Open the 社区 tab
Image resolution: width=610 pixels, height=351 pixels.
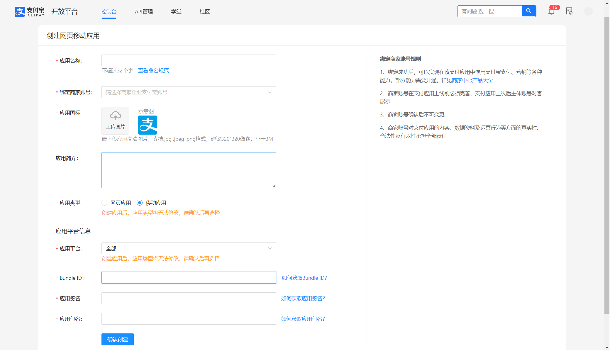tap(205, 11)
